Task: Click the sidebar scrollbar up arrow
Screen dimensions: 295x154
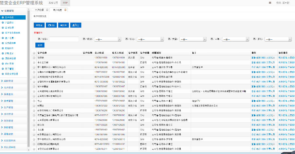Action: (x=29, y=9)
